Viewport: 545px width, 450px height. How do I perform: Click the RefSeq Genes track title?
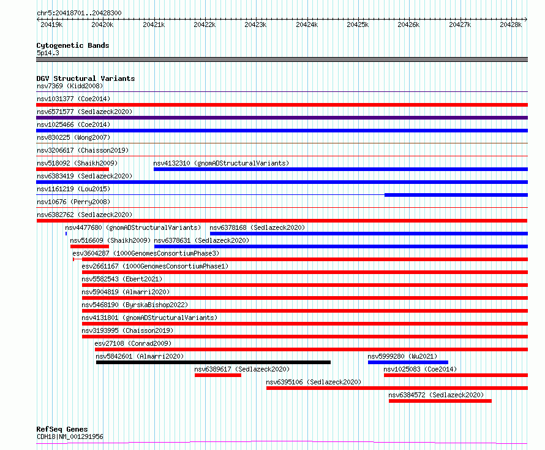[62, 429]
